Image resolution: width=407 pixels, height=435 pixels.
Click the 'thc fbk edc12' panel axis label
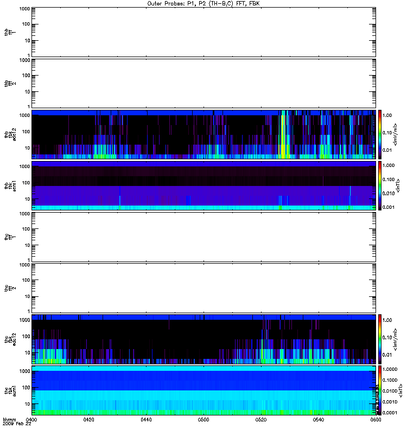(10, 339)
